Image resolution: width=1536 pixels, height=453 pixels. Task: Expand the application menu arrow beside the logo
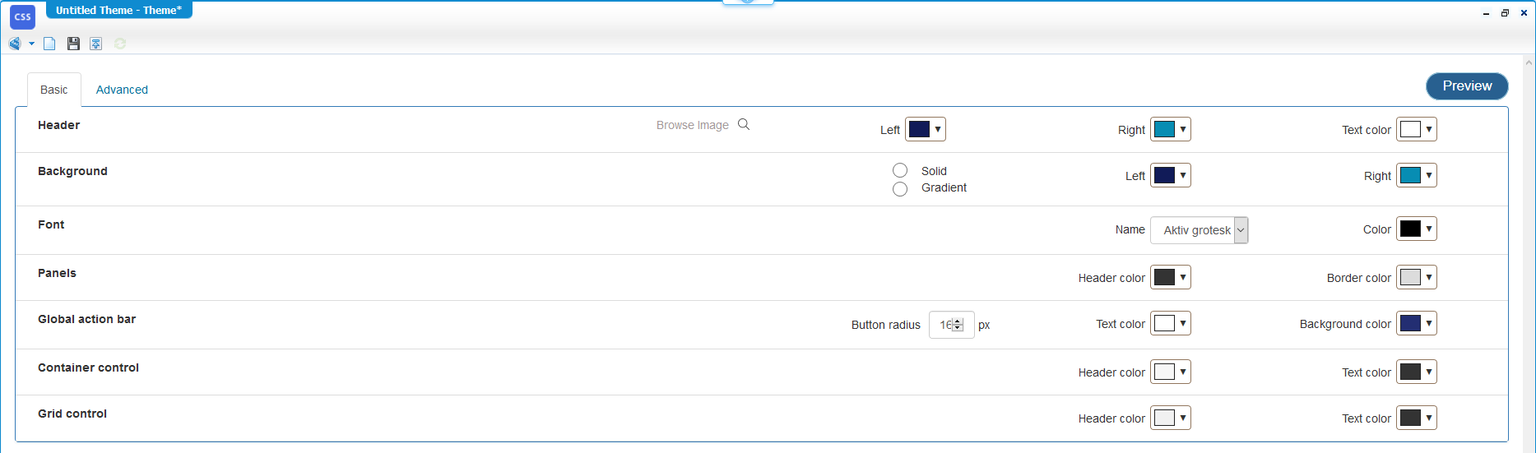[x=31, y=44]
